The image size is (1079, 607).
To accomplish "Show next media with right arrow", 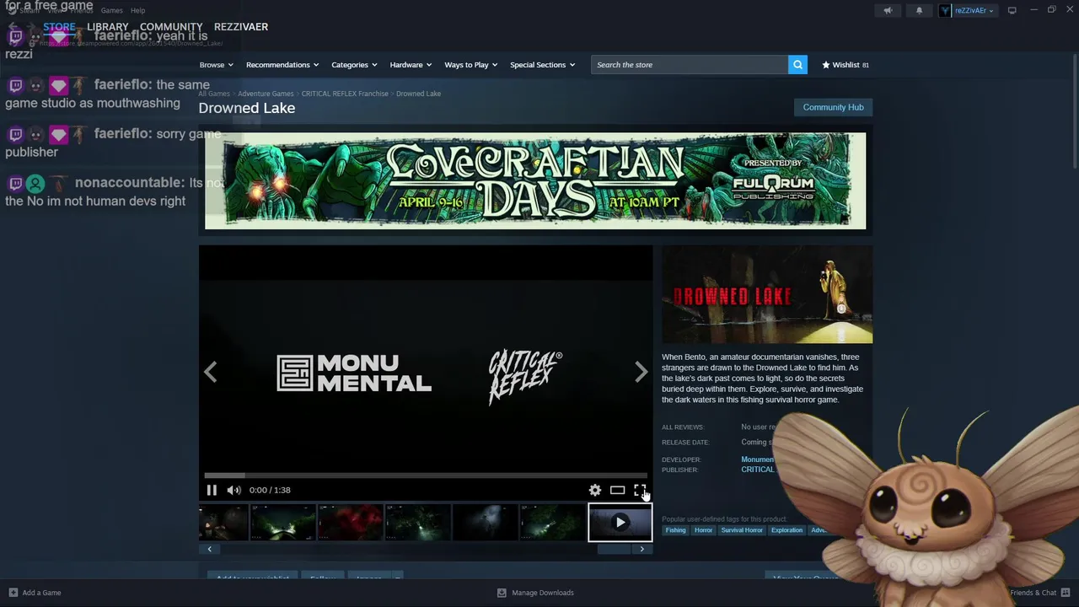I will [x=641, y=372].
